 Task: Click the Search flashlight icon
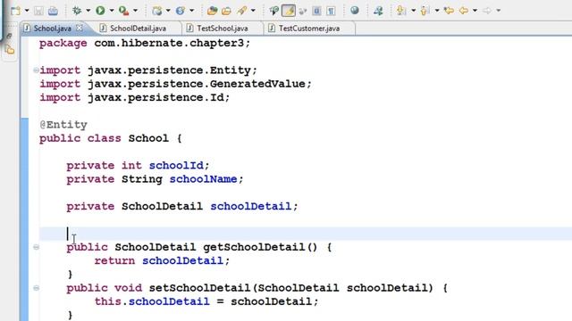pyautogui.click(x=241, y=11)
